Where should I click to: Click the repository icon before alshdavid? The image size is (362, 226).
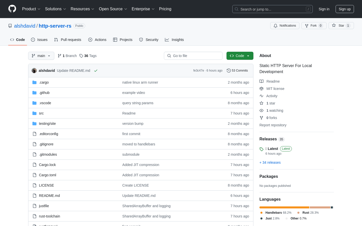point(10,26)
